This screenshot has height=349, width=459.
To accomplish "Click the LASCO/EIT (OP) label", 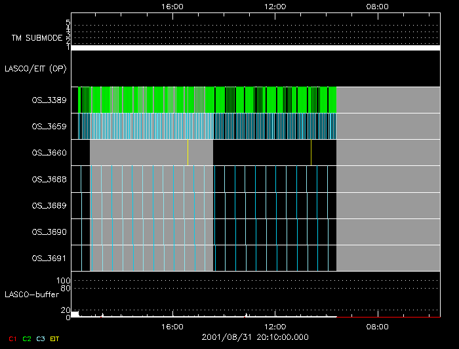I will [x=37, y=68].
